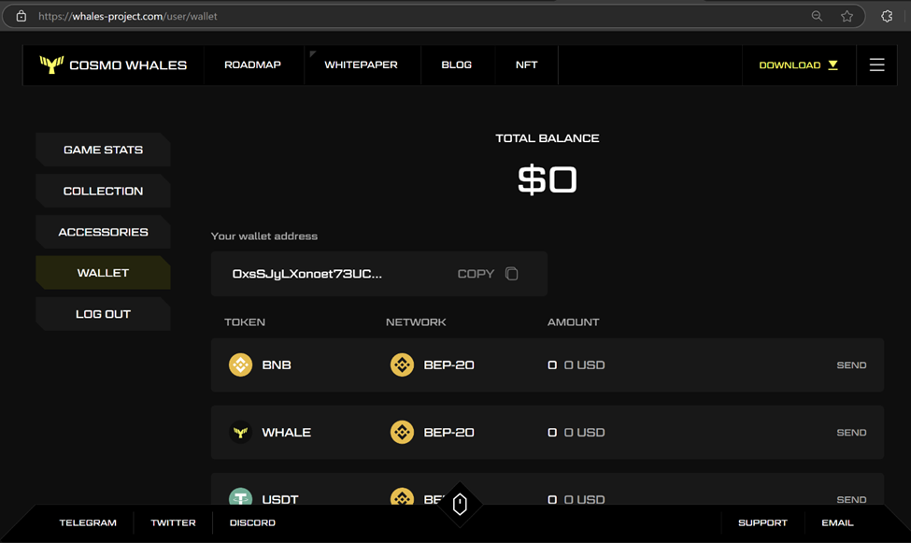The image size is (911, 543).
Task: Open the browser extensions puzzle icon
Action: [887, 16]
